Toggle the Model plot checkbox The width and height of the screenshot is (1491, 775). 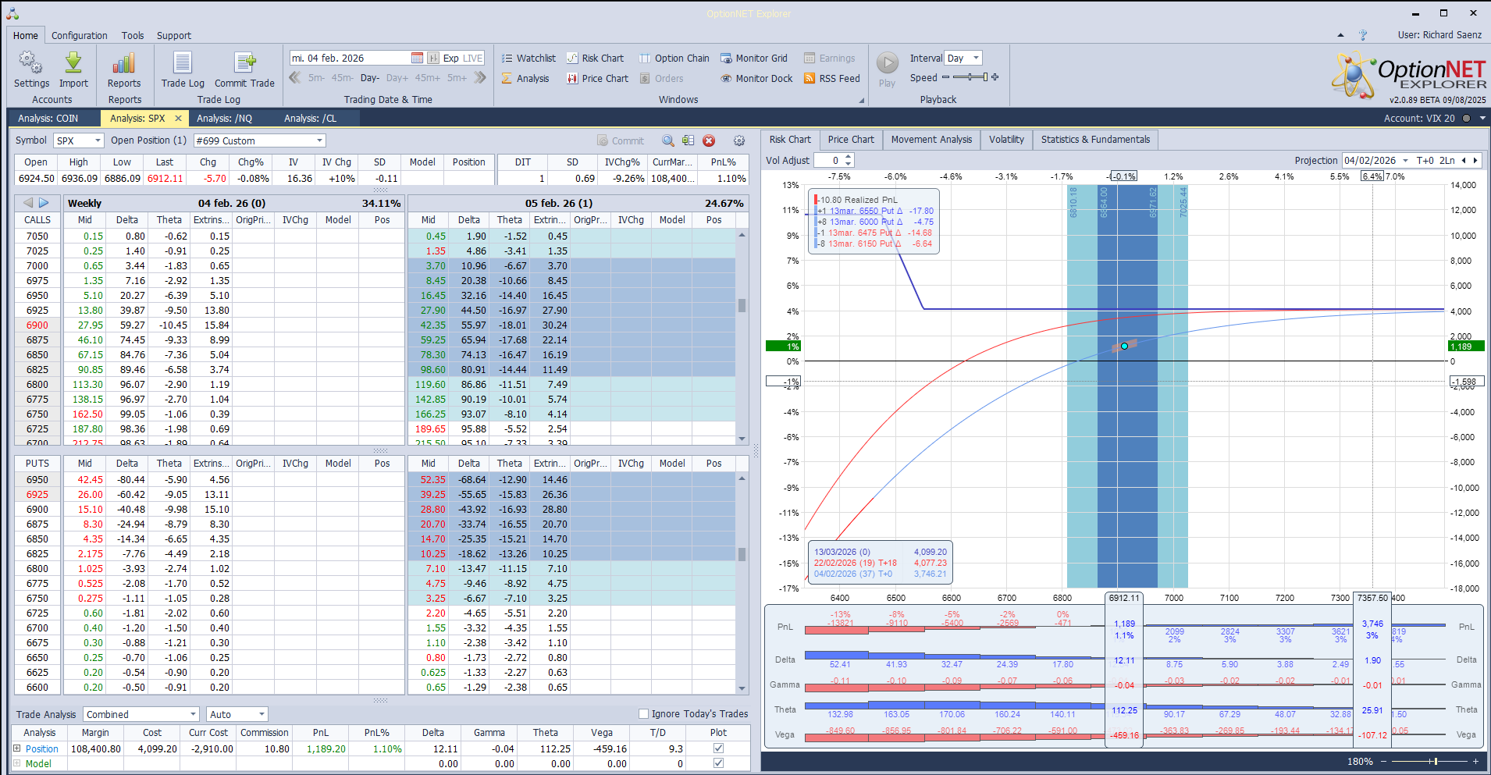pyautogui.click(x=718, y=763)
